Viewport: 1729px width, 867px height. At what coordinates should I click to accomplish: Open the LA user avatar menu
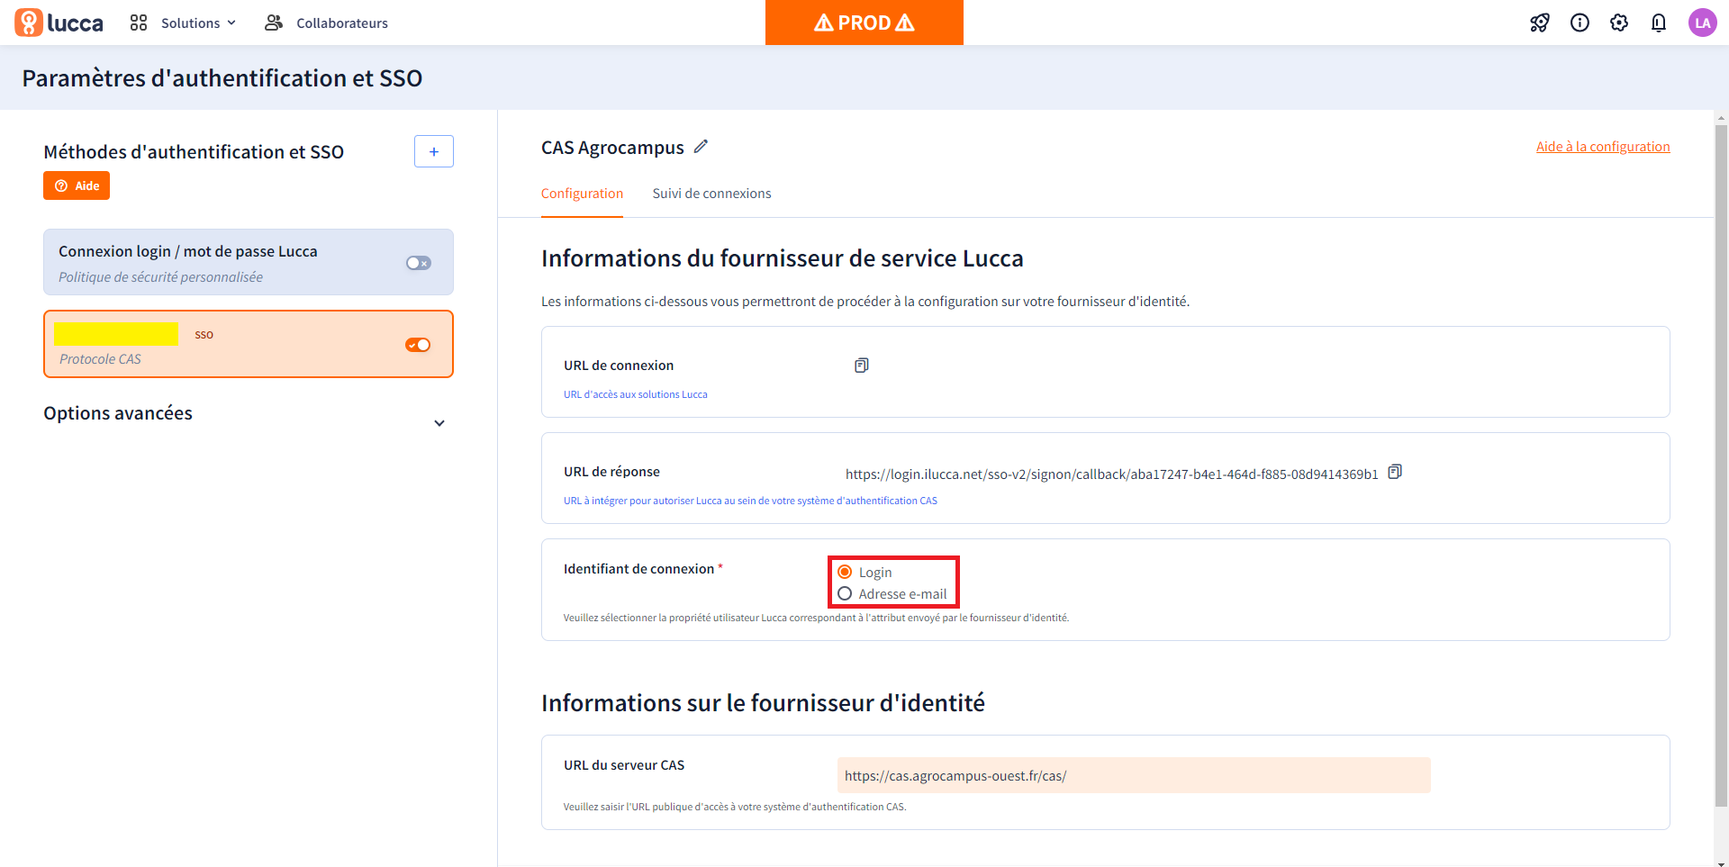click(1702, 23)
